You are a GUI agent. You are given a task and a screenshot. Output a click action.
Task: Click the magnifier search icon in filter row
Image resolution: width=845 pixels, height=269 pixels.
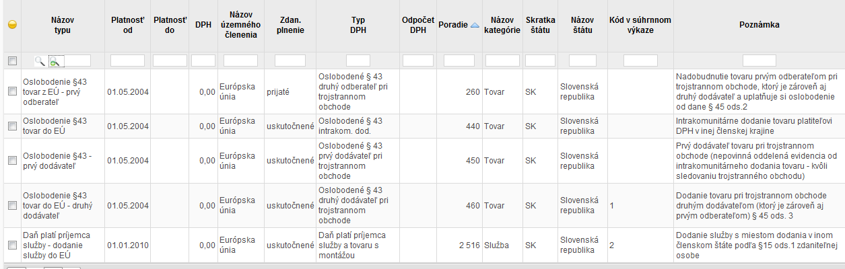pyautogui.click(x=40, y=61)
